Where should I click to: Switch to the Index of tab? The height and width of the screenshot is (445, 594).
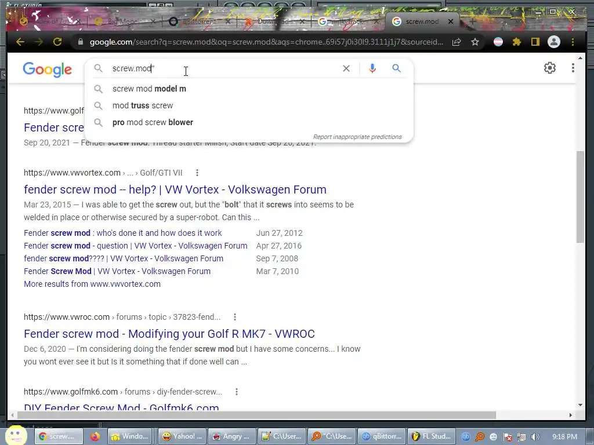pos(51,21)
